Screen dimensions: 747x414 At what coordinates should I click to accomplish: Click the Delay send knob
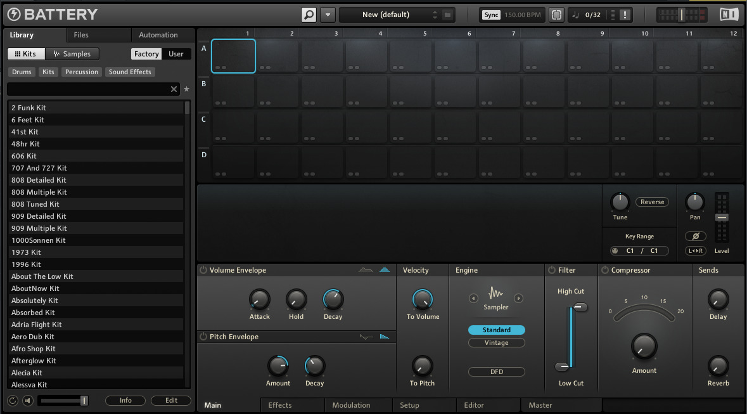pyautogui.click(x=718, y=299)
